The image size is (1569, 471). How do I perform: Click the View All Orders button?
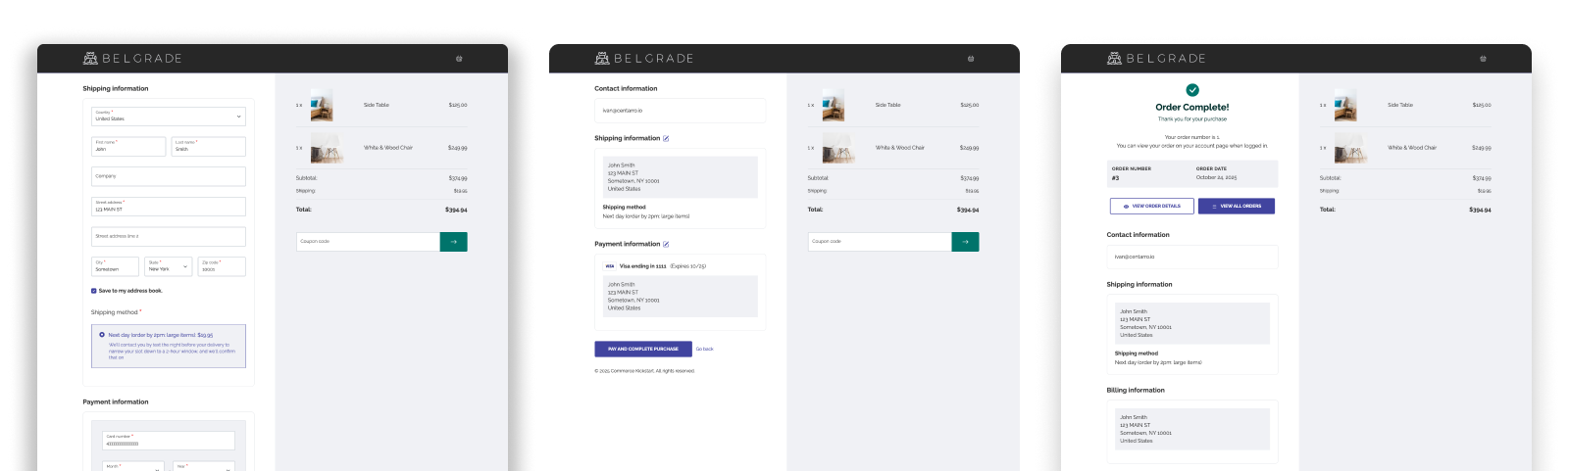1236,207
